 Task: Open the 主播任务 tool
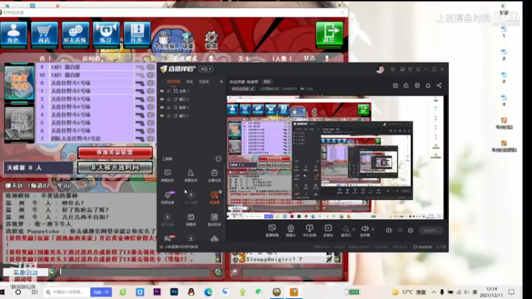tap(214, 175)
